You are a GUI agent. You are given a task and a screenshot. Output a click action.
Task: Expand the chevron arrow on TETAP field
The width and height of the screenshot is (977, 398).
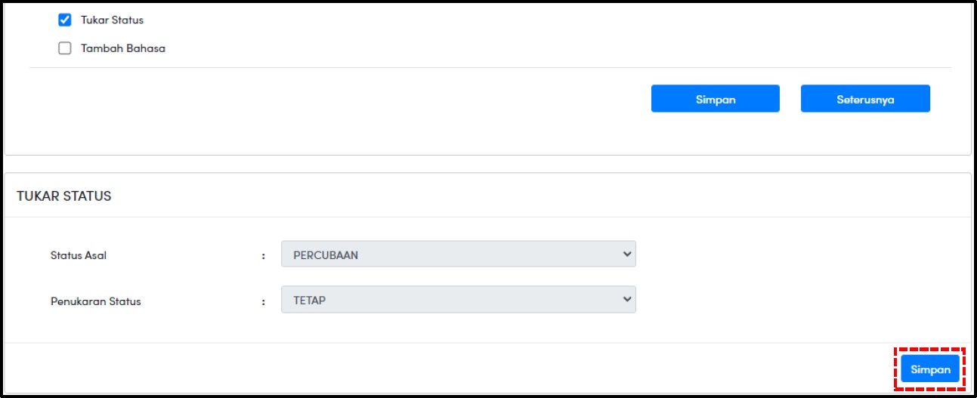pos(626,300)
